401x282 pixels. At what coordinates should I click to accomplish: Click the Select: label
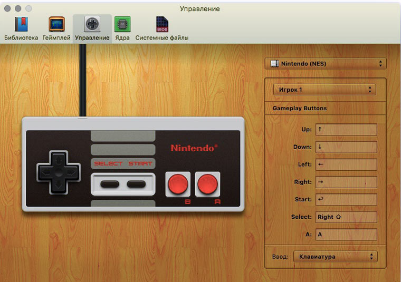tap(301, 217)
